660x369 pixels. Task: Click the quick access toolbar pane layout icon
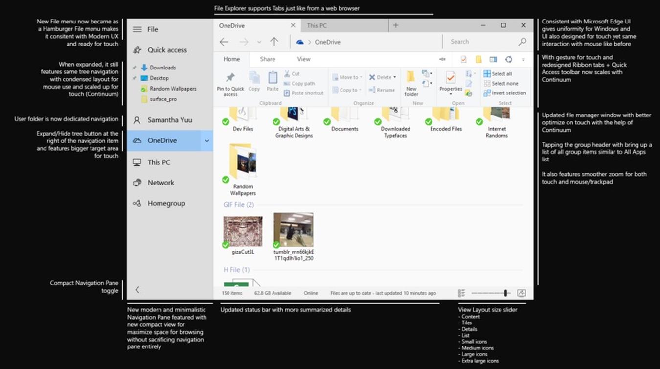[493, 59]
